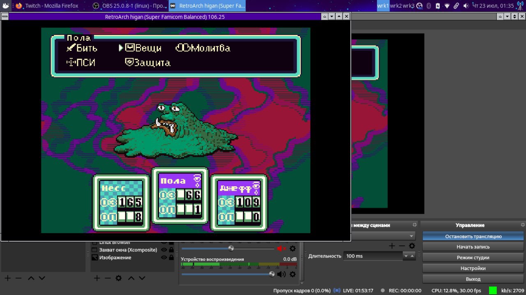
Task: Click the OBS recording tray icon
Action: [x=420, y=6]
